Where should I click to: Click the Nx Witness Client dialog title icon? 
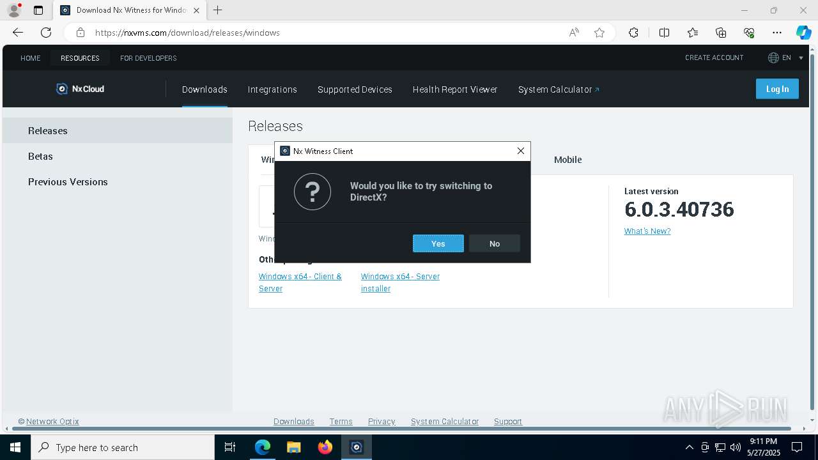(285, 151)
